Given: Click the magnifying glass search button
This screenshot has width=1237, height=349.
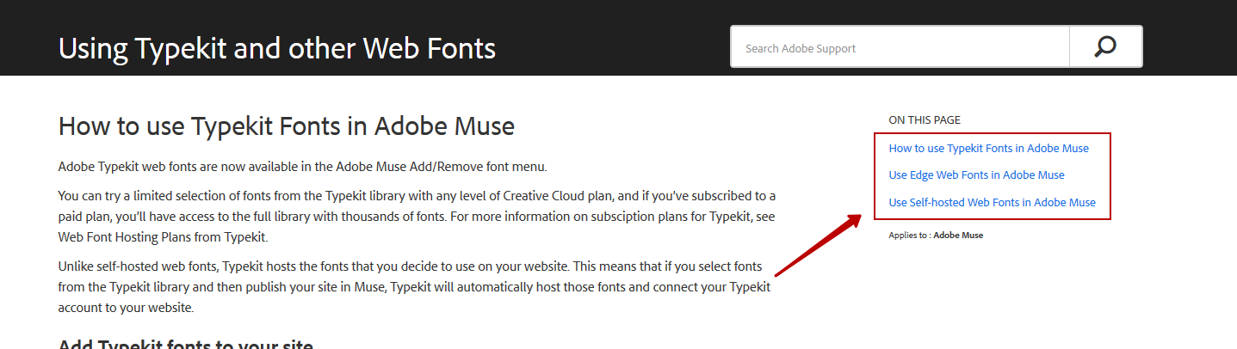Looking at the screenshot, I should [1106, 46].
